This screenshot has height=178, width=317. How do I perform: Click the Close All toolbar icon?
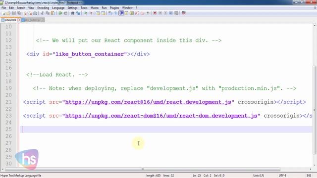point(30,13)
